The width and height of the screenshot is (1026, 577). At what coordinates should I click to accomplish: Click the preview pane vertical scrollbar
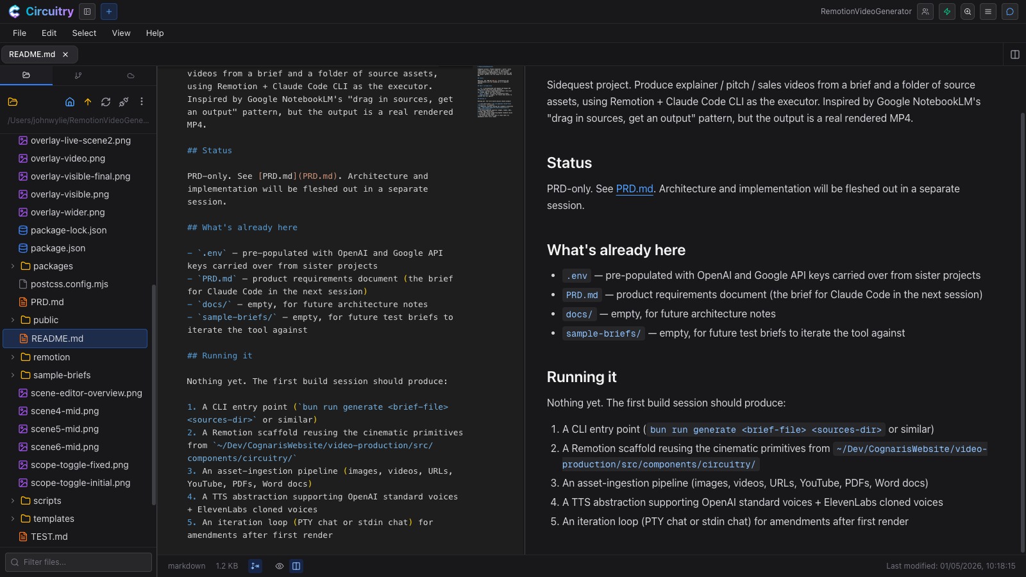(1022, 332)
